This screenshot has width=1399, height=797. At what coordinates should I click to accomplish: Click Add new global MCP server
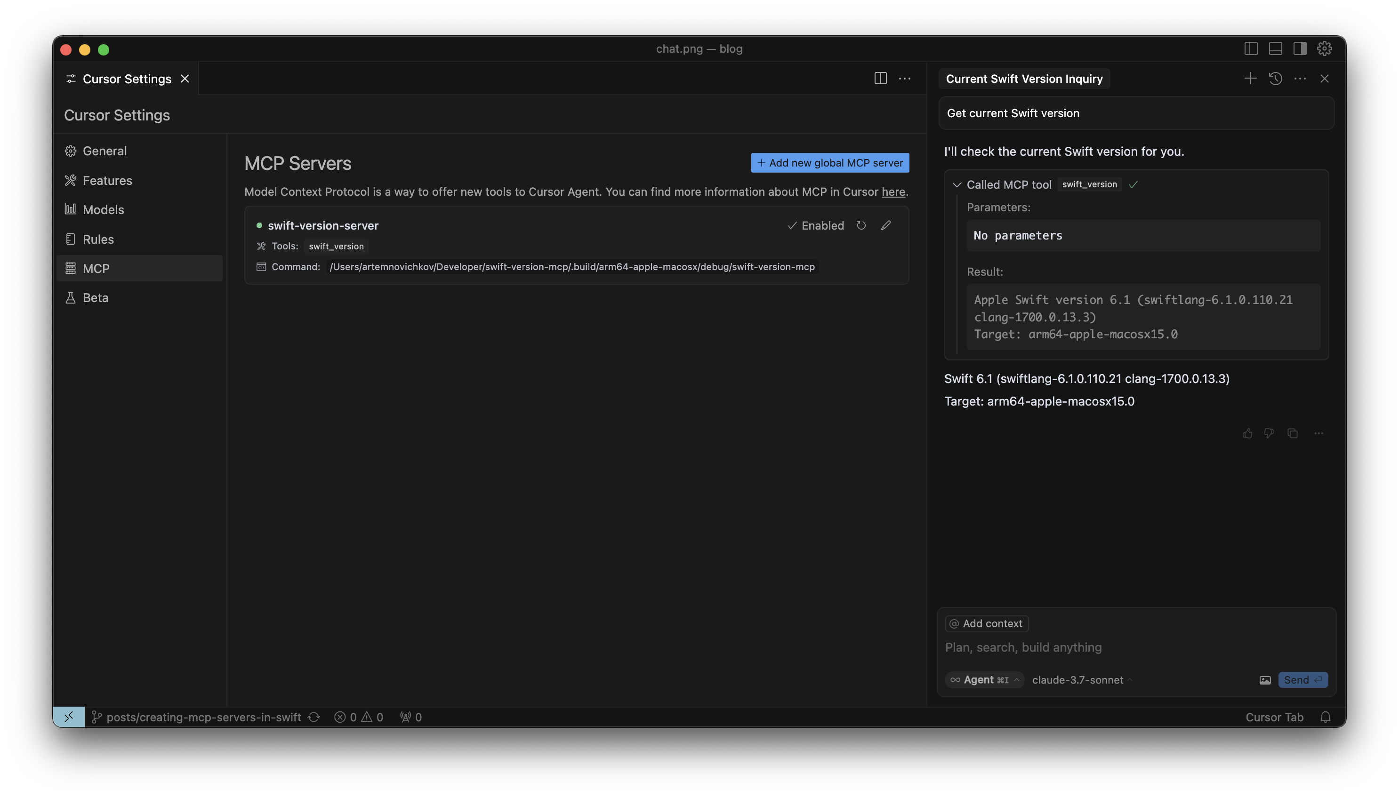(829, 163)
